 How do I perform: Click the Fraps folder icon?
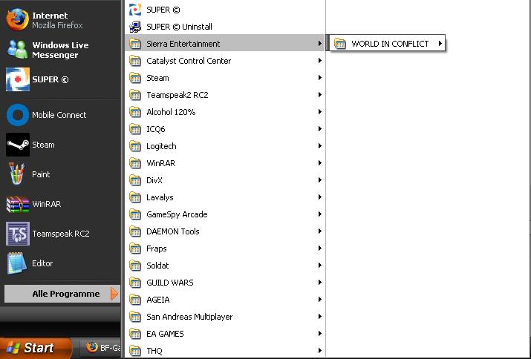pyautogui.click(x=135, y=248)
